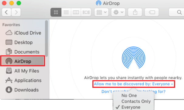The width and height of the screenshot is (184, 110).
Task: Zoom the window with green button
Action: coord(19,3)
